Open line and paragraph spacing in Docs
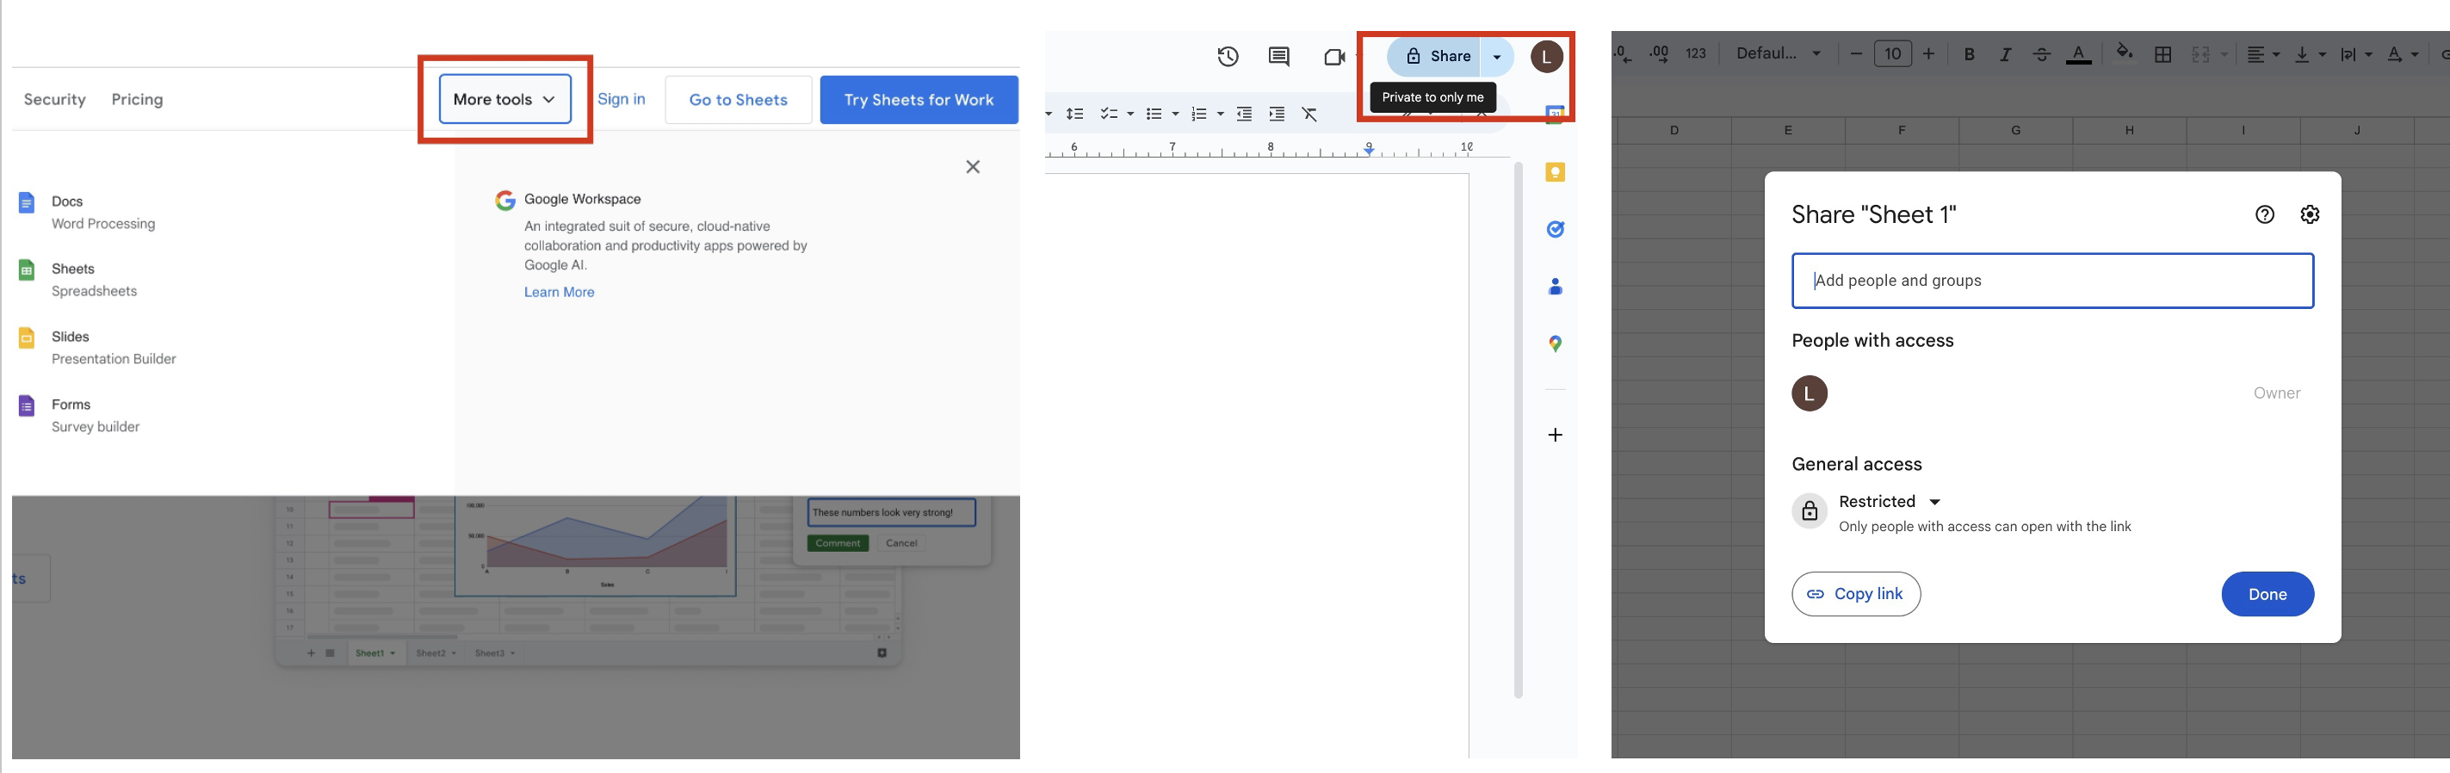 pyautogui.click(x=1074, y=114)
